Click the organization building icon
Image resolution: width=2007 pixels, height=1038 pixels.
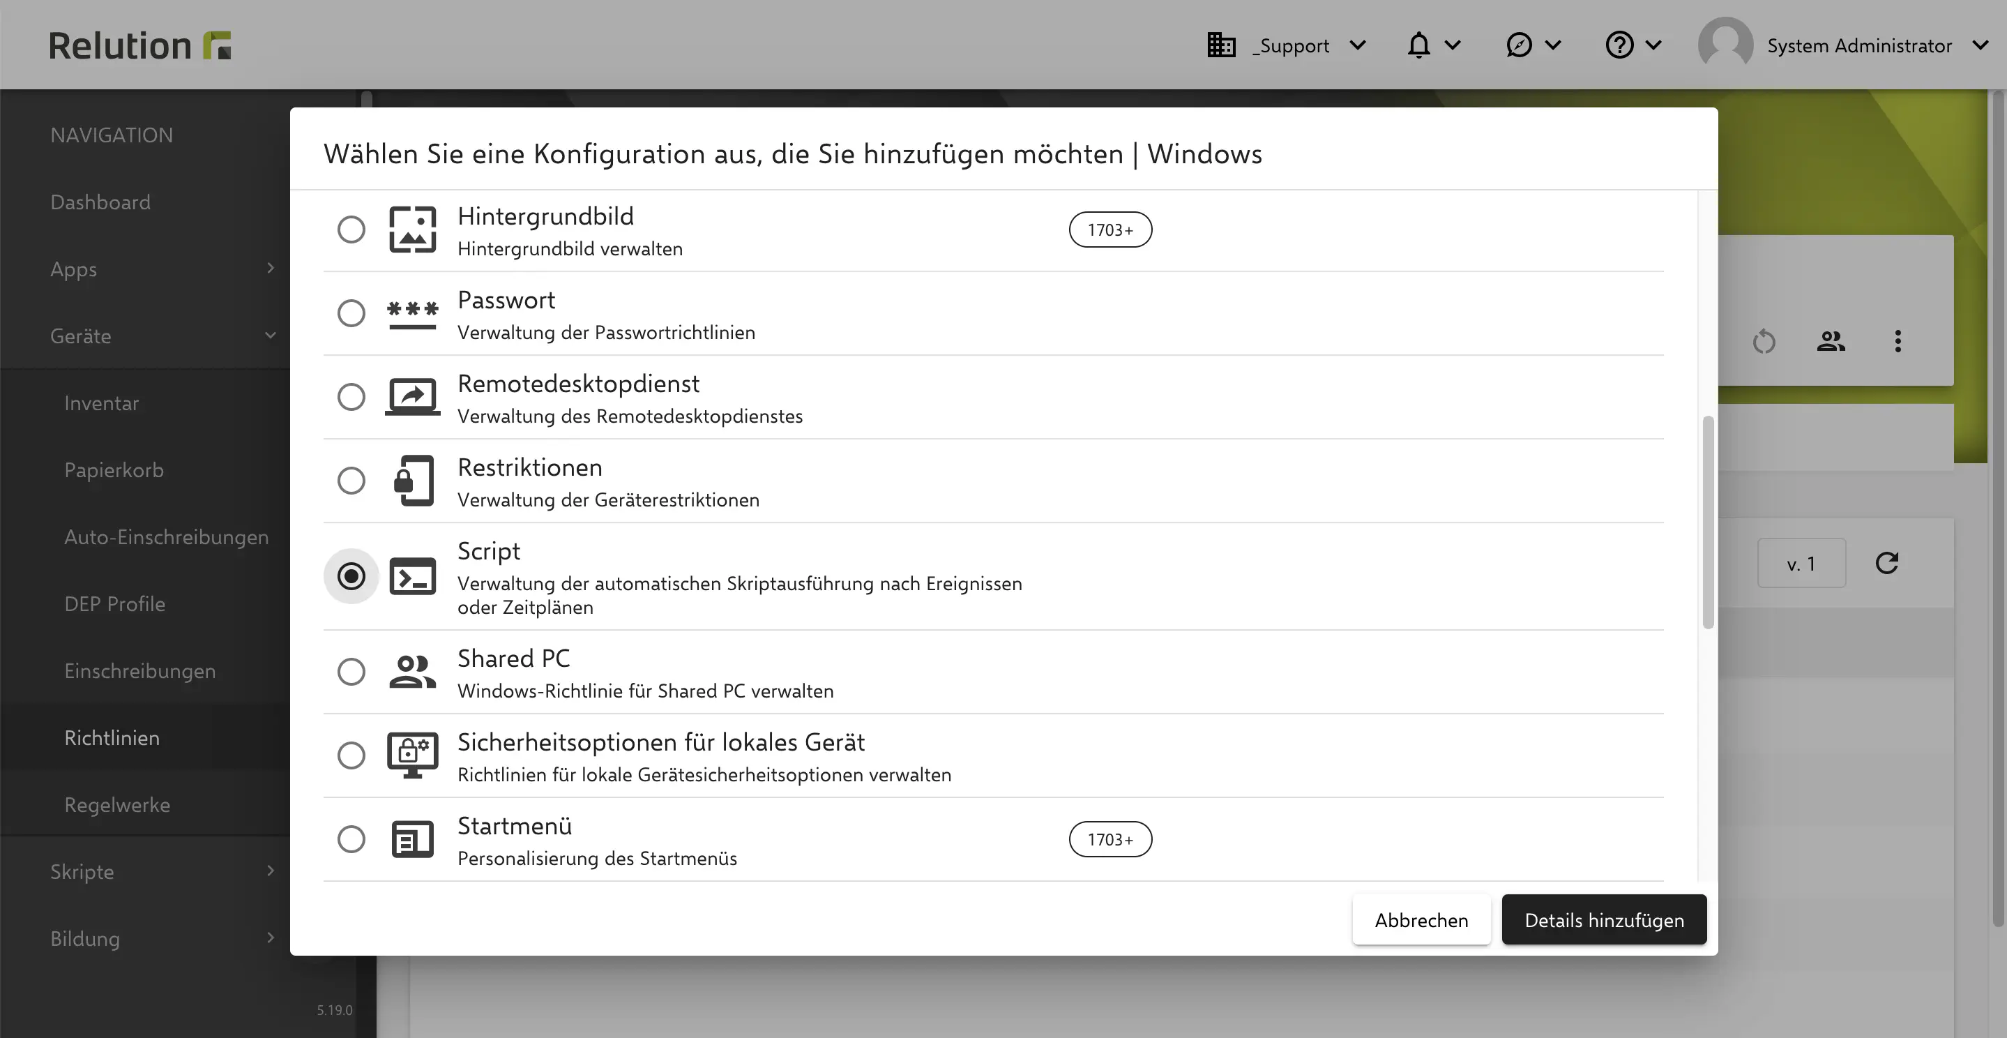coord(1221,45)
